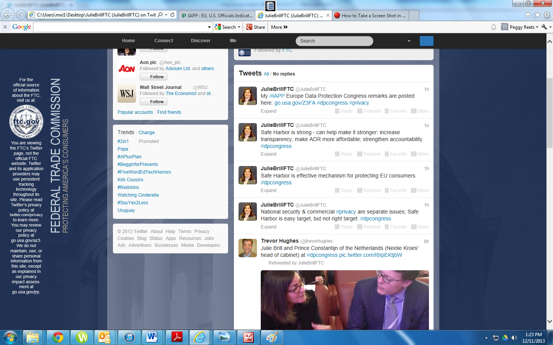Click the Twitter search input field

(334, 41)
